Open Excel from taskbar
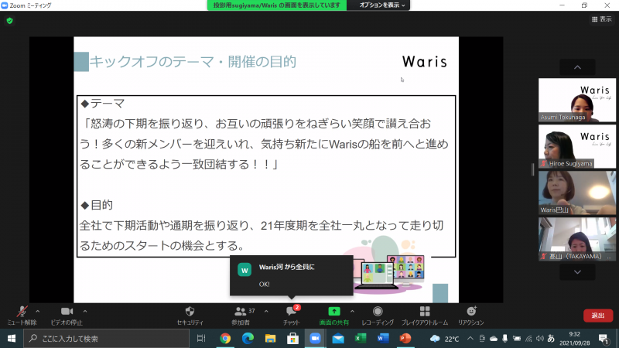Viewport: 619px width, 348px height. 361,339
